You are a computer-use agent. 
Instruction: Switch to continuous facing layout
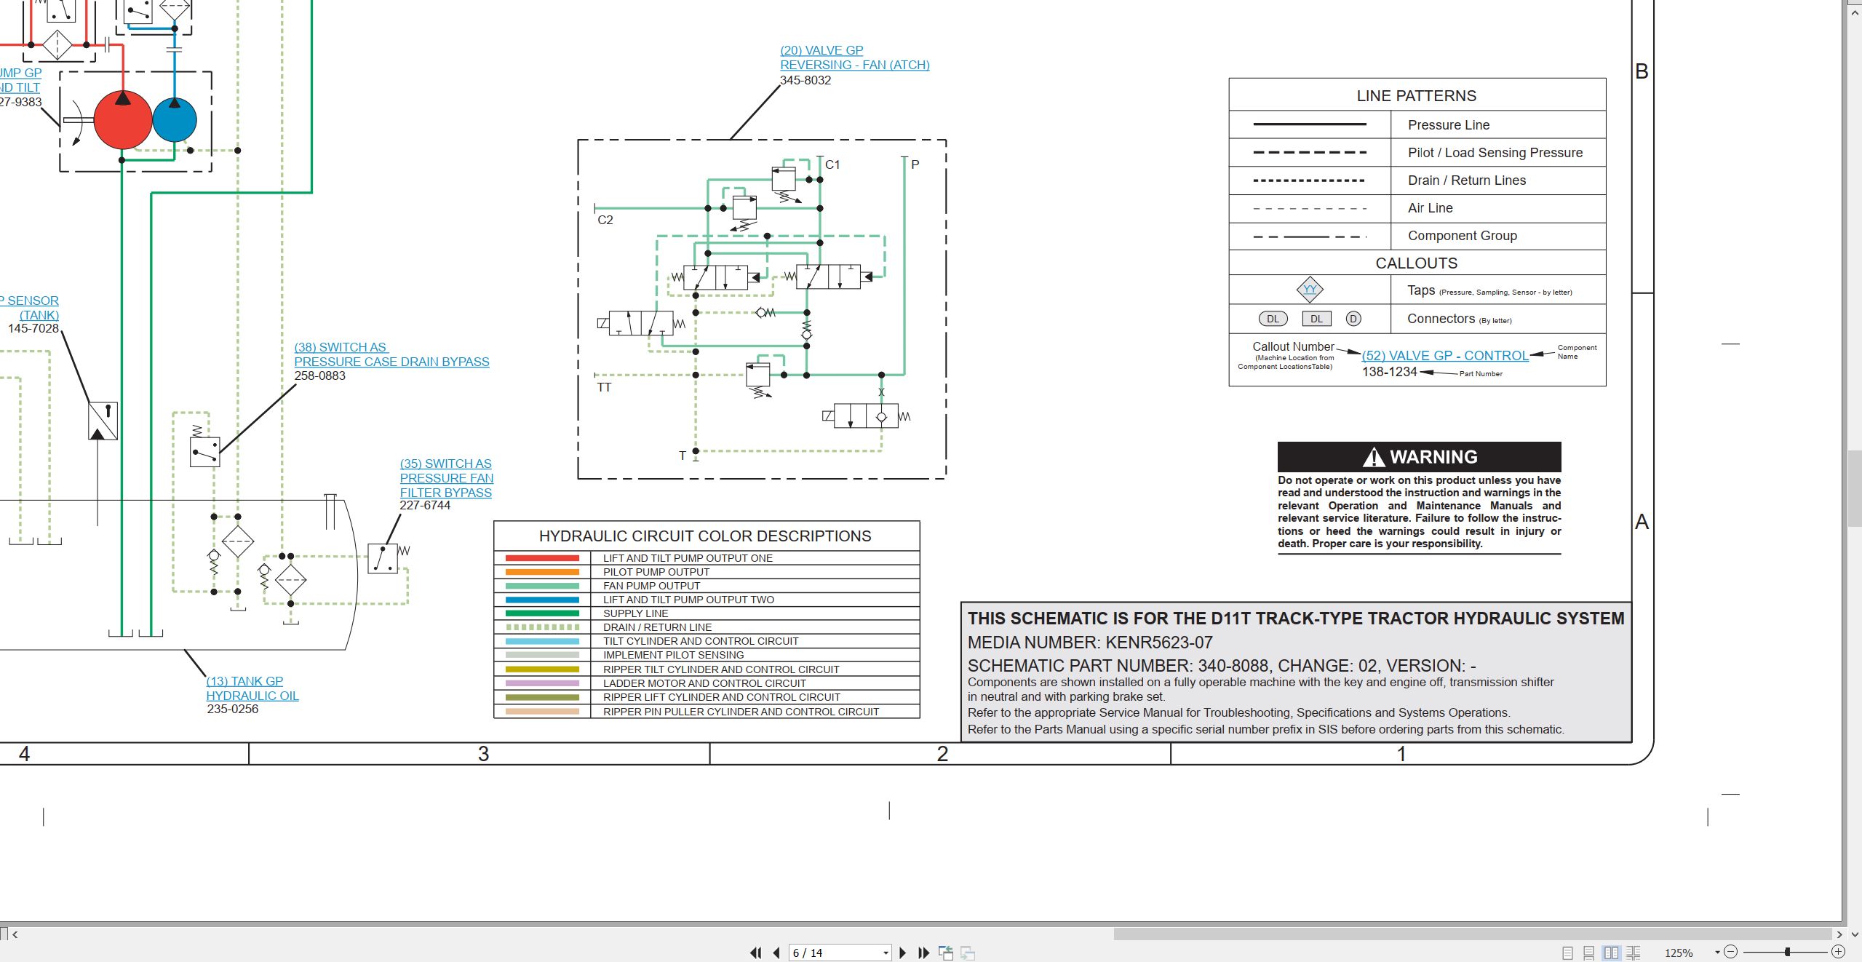(x=1634, y=953)
